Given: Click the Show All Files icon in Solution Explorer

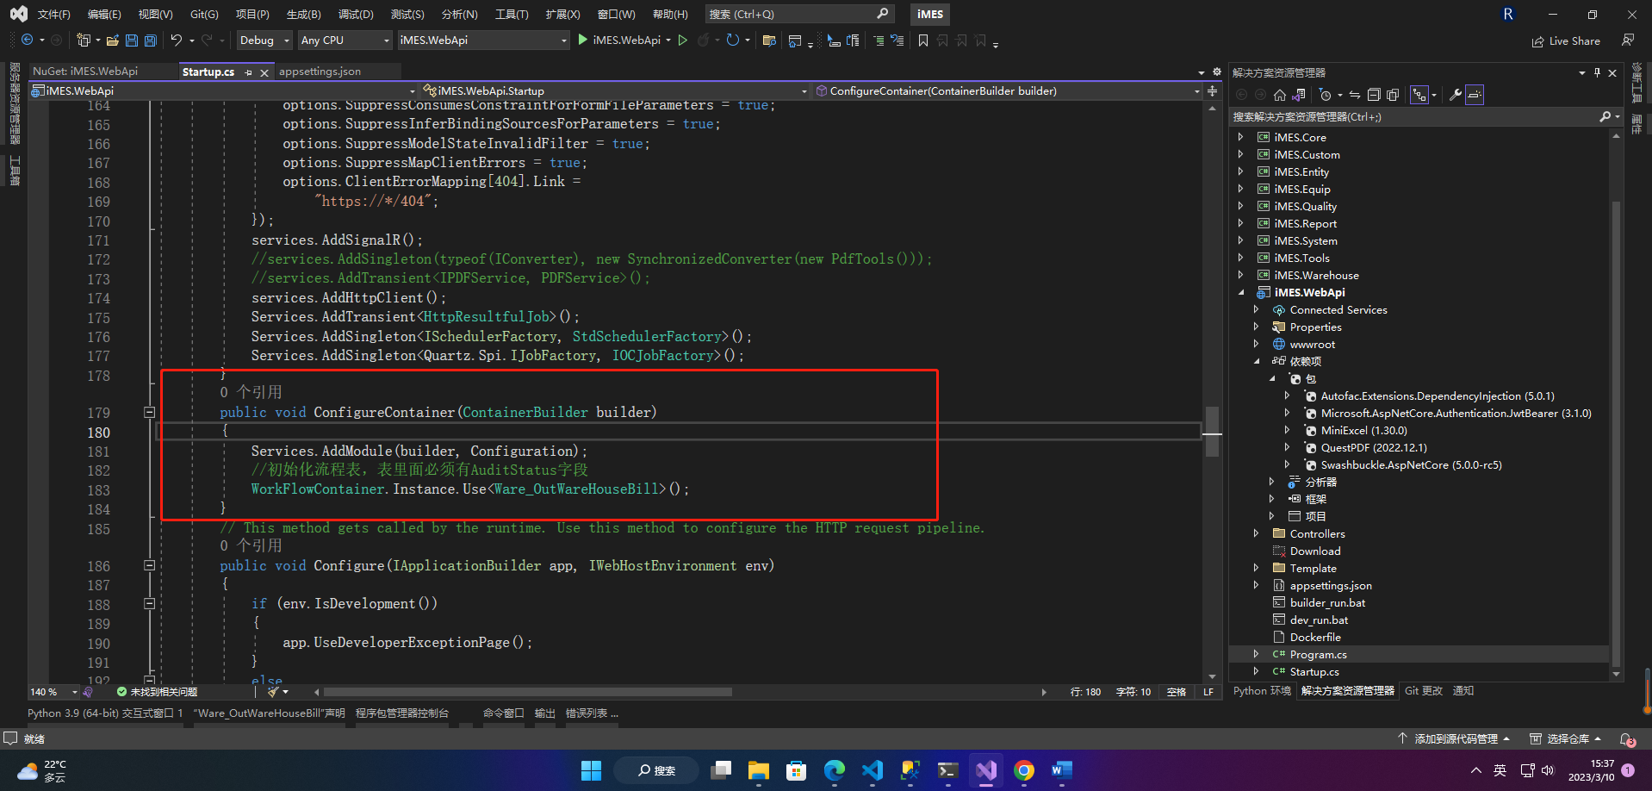Looking at the screenshot, I should pyautogui.click(x=1393, y=95).
